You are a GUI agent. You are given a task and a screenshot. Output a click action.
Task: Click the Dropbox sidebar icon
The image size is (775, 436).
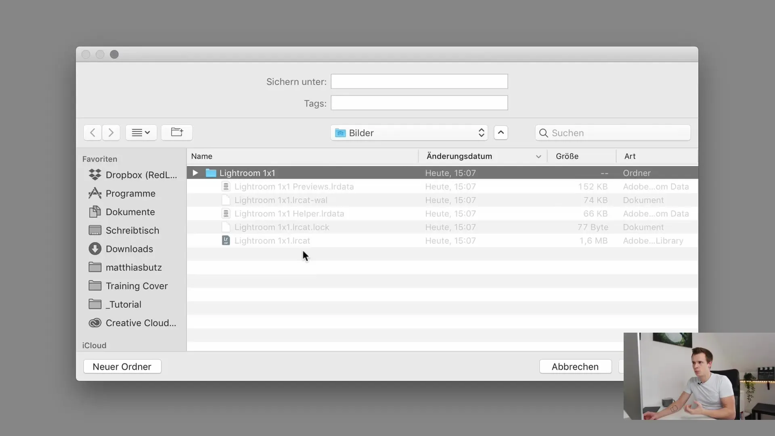94,175
